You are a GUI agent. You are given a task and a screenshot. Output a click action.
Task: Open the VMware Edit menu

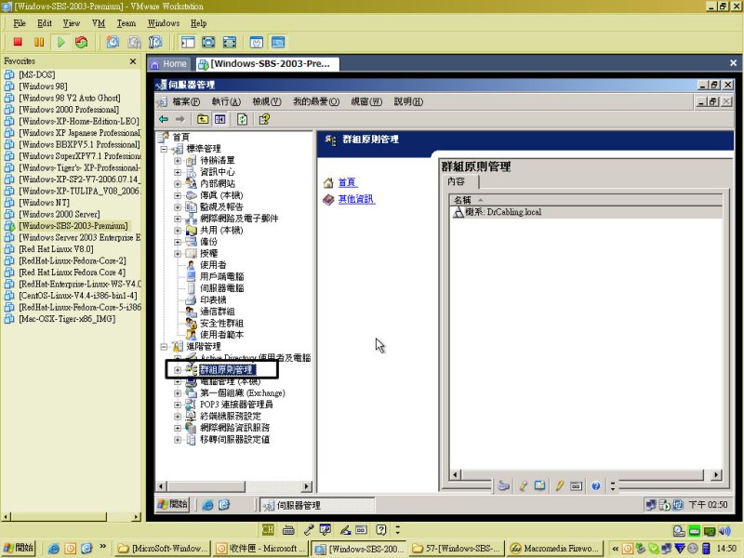click(45, 23)
